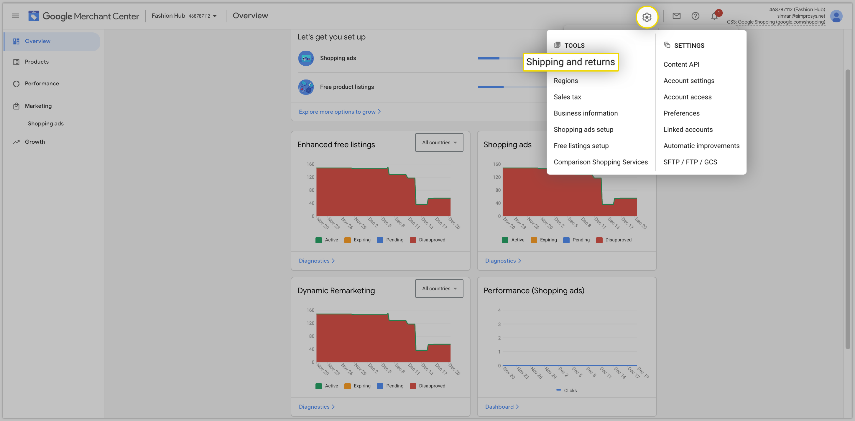This screenshot has width=855, height=421.
Task: Open Diagnostics link under Shopping ads chart
Action: (x=503, y=261)
